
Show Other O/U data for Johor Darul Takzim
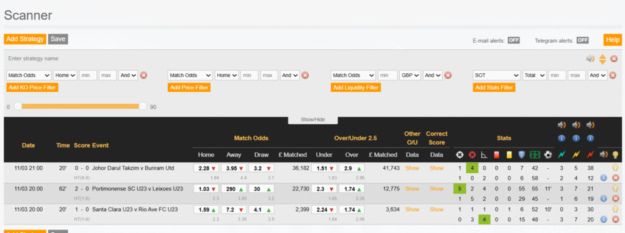(x=412, y=168)
